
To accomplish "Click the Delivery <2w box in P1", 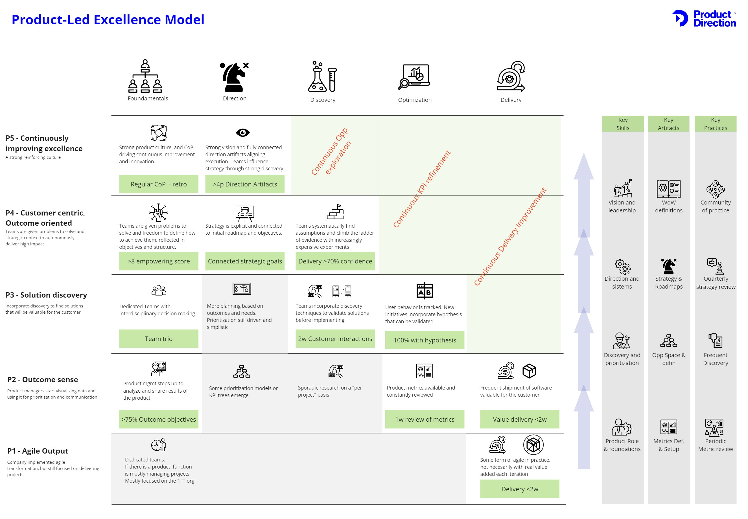I will (519, 489).
